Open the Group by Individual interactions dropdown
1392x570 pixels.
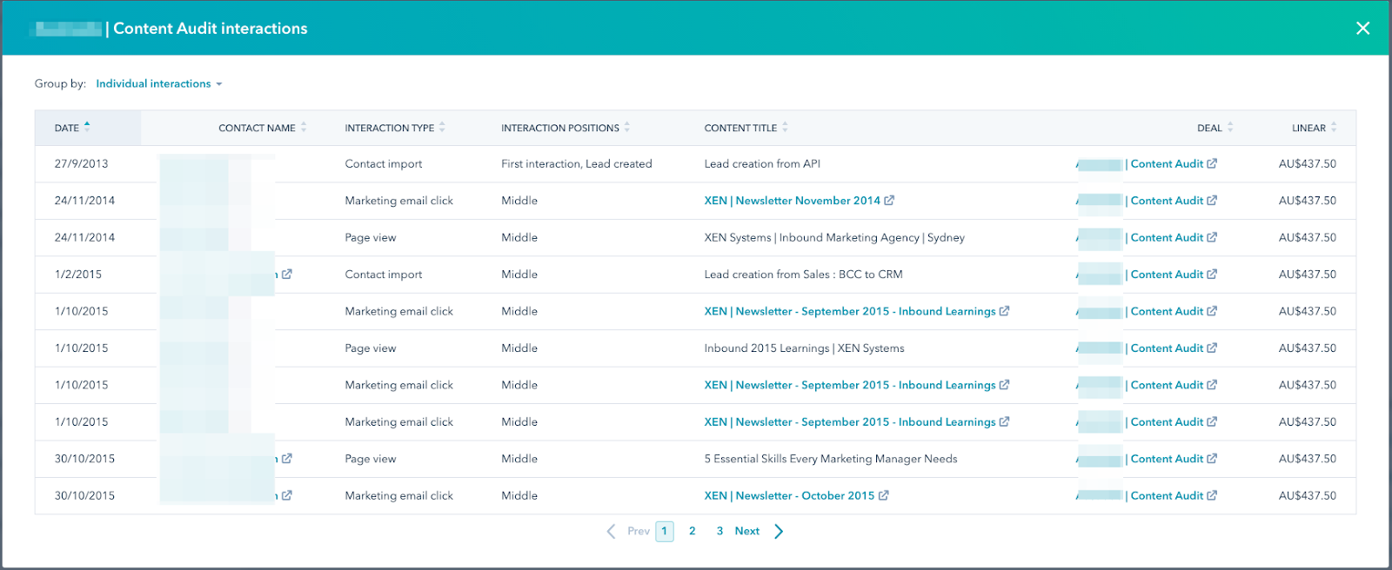click(x=158, y=84)
